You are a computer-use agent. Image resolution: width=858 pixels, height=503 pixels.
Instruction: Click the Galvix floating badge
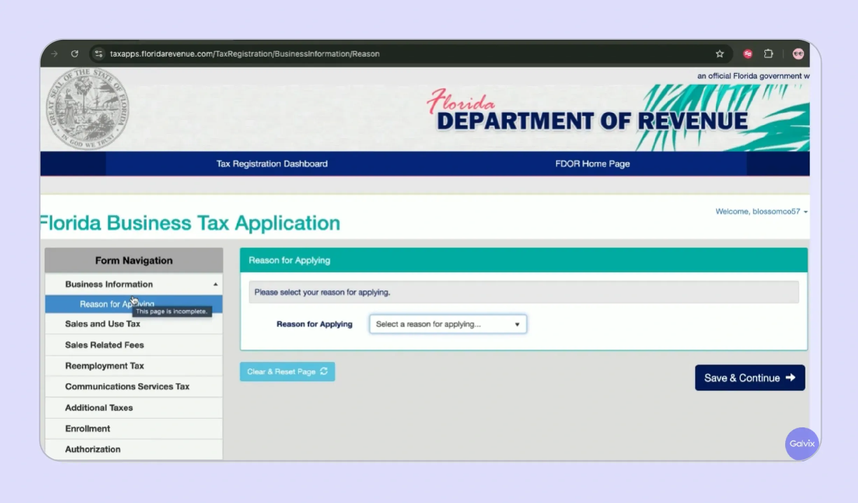click(x=802, y=443)
